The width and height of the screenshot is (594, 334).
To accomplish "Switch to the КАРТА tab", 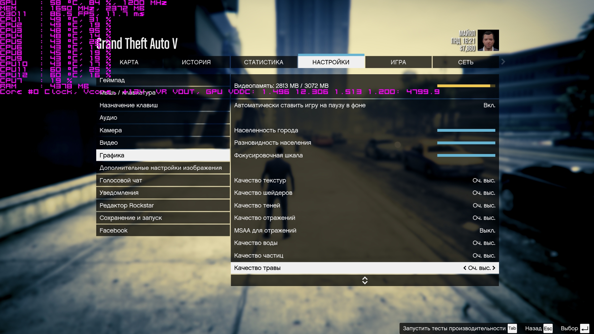I will [x=129, y=62].
